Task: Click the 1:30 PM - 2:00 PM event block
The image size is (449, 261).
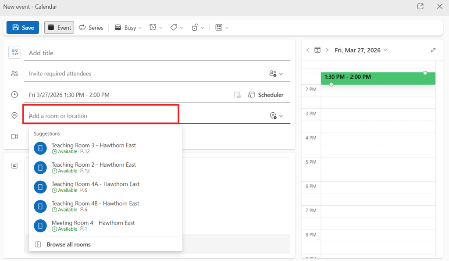Action: [378, 79]
